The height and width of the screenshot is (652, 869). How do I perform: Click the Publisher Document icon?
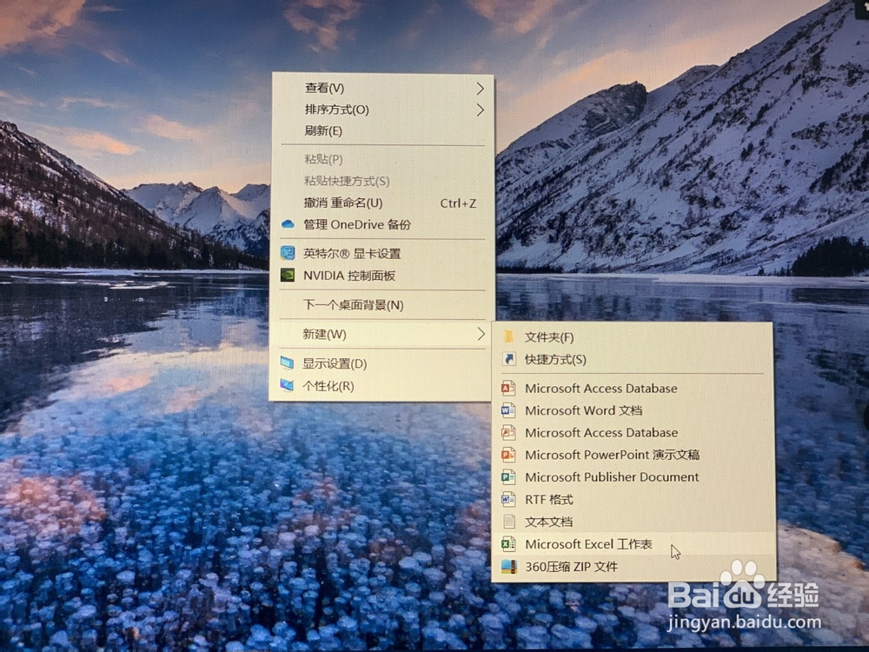pyautogui.click(x=508, y=476)
